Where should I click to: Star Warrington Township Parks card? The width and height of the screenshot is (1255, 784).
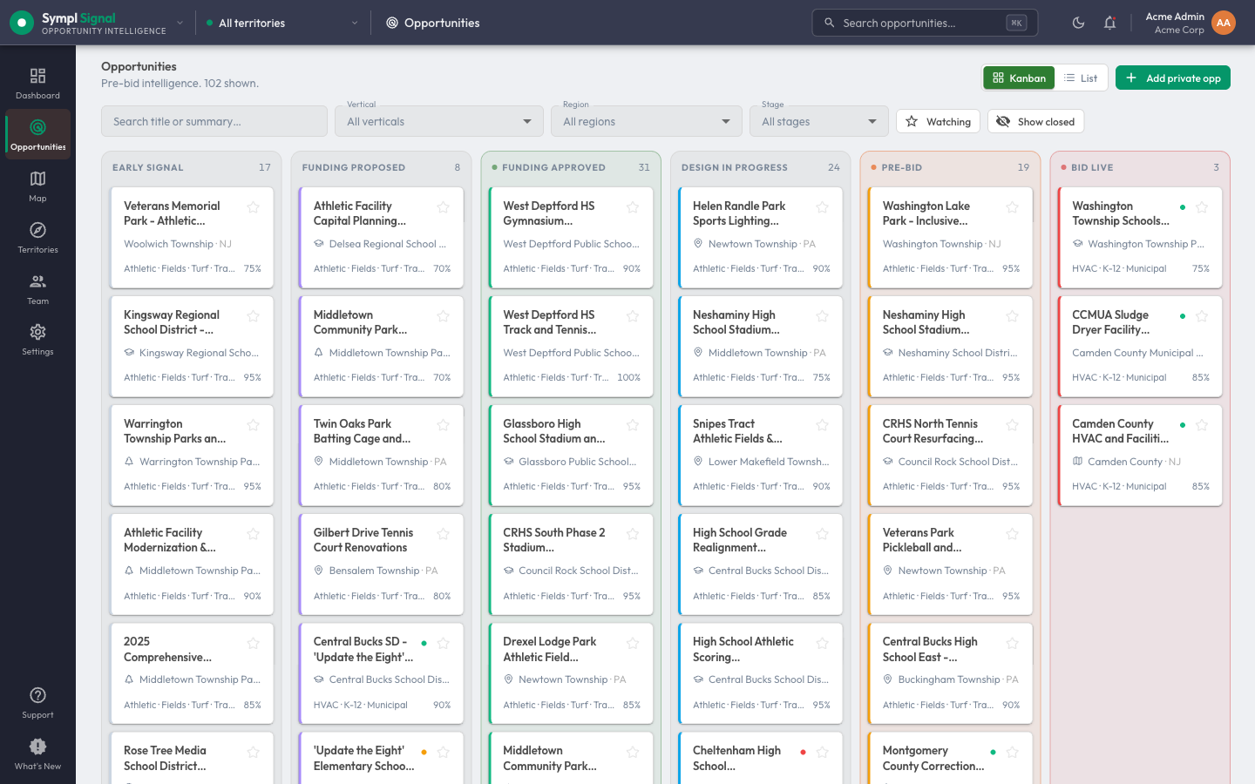pyautogui.click(x=253, y=425)
